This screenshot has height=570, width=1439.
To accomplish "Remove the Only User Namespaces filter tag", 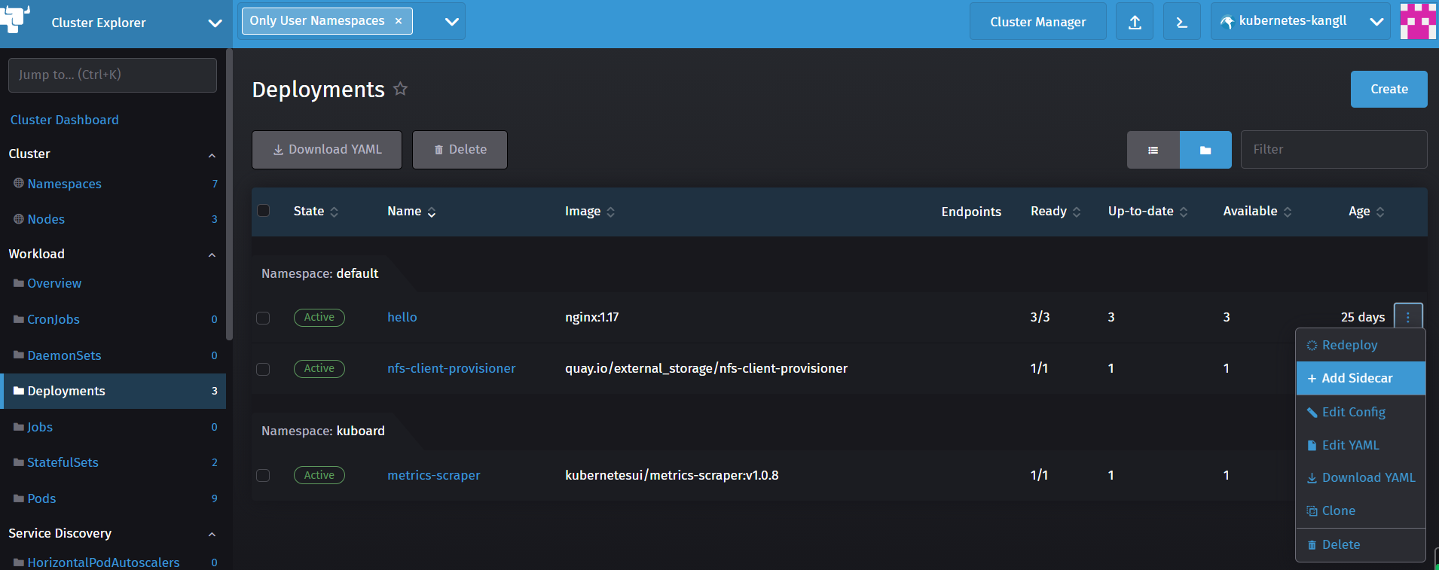I will 399,21.
